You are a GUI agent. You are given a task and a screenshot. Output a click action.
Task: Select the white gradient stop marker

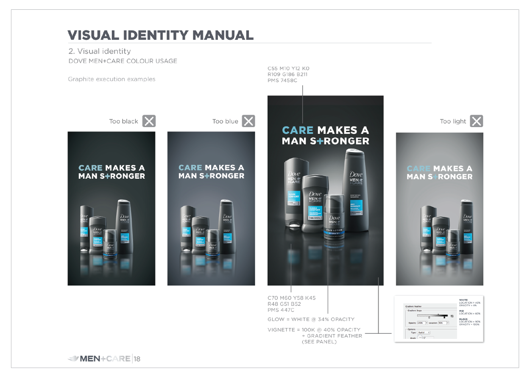click(429, 318)
